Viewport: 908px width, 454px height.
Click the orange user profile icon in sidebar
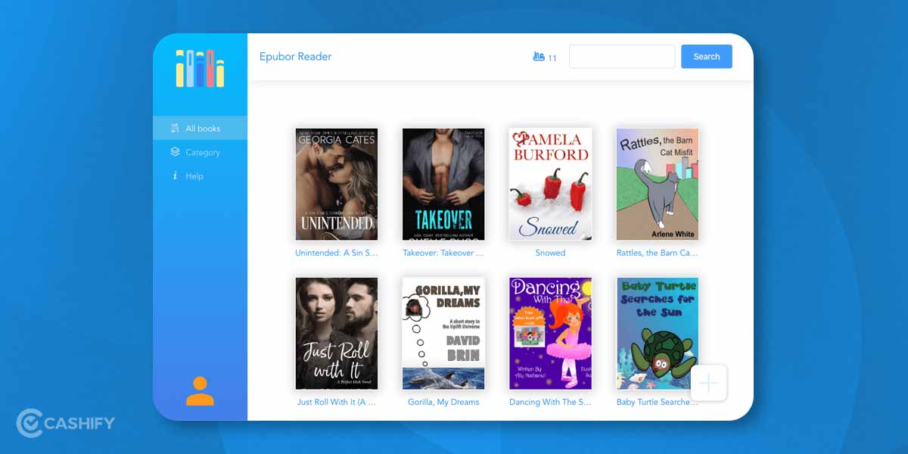(x=199, y=390)
